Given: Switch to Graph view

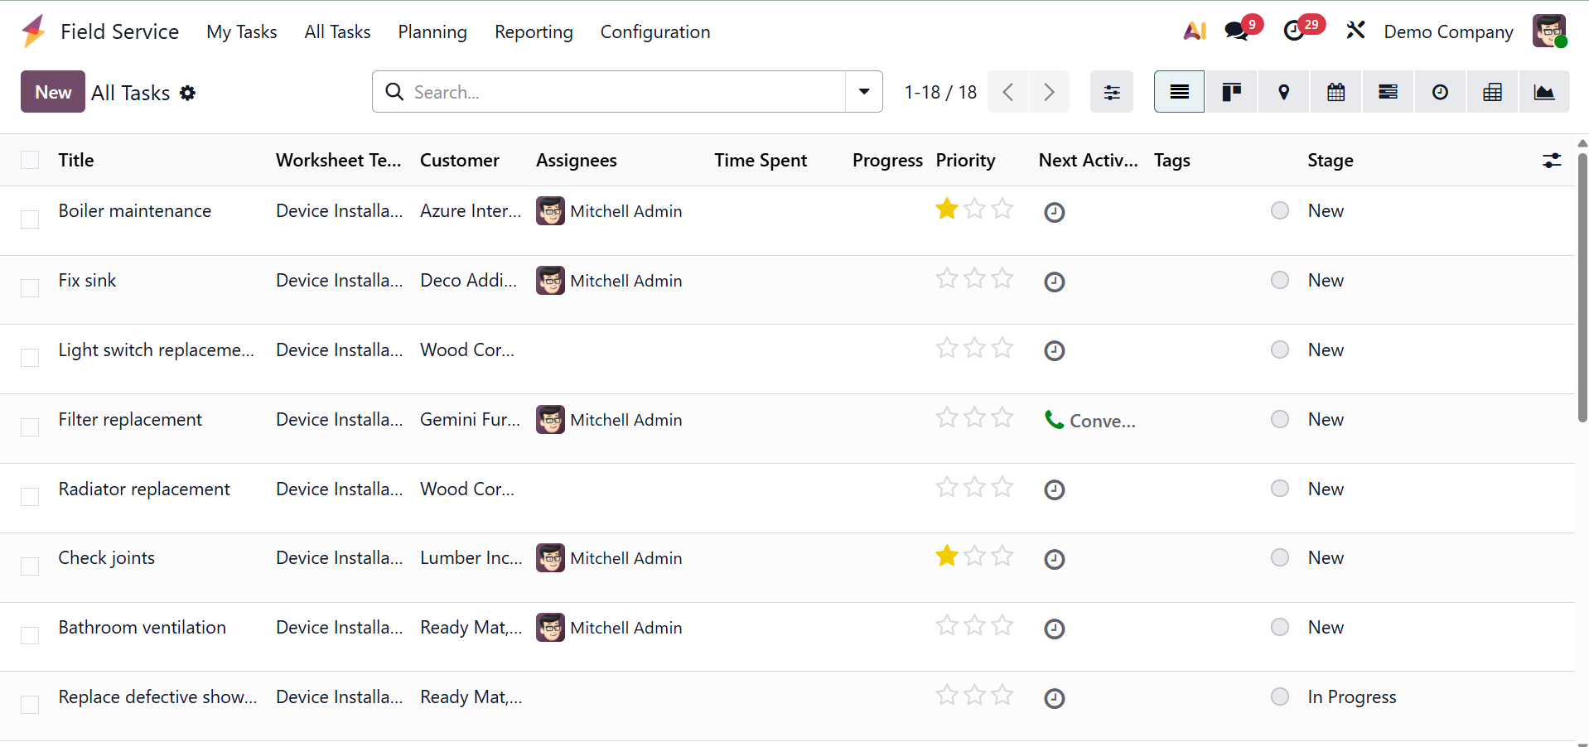Looking at the screenshot, I should pyautogui.click(x=1543, y=92).
